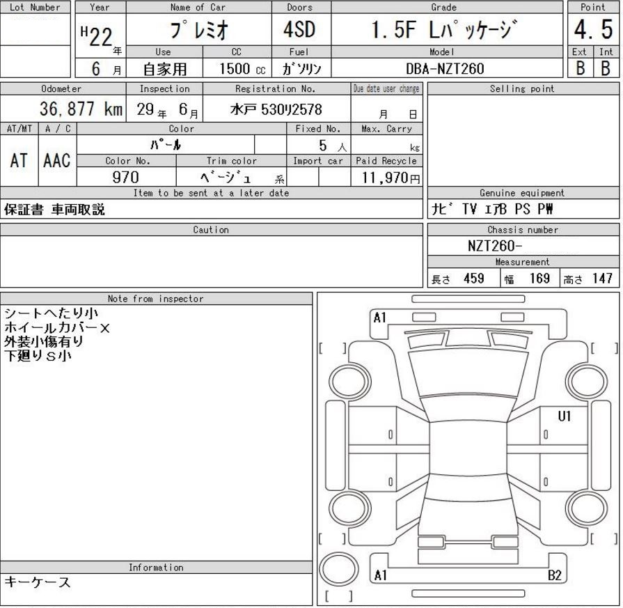This screenshot has height=608, width=623.
Task: Click the fuel type ガソリン
Action: point(301,69)
